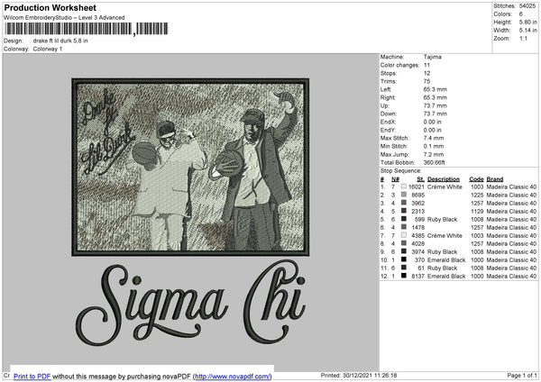Click stitch count 16021 in row 1
The width and height of the screenshot is (541, 382).
(417, 186)
